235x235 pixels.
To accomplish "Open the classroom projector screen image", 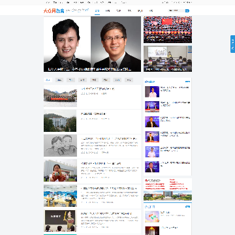I will (x=168, y=59).
